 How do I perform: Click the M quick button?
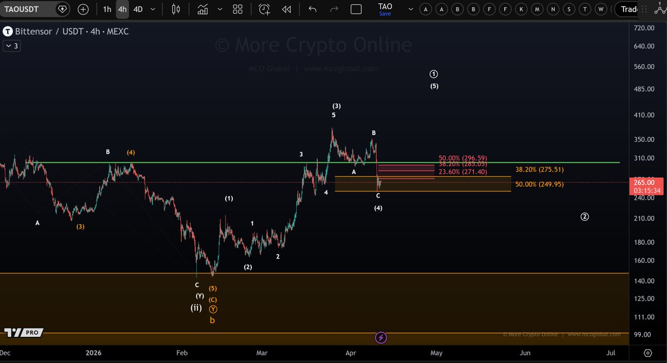coord(537,9)
